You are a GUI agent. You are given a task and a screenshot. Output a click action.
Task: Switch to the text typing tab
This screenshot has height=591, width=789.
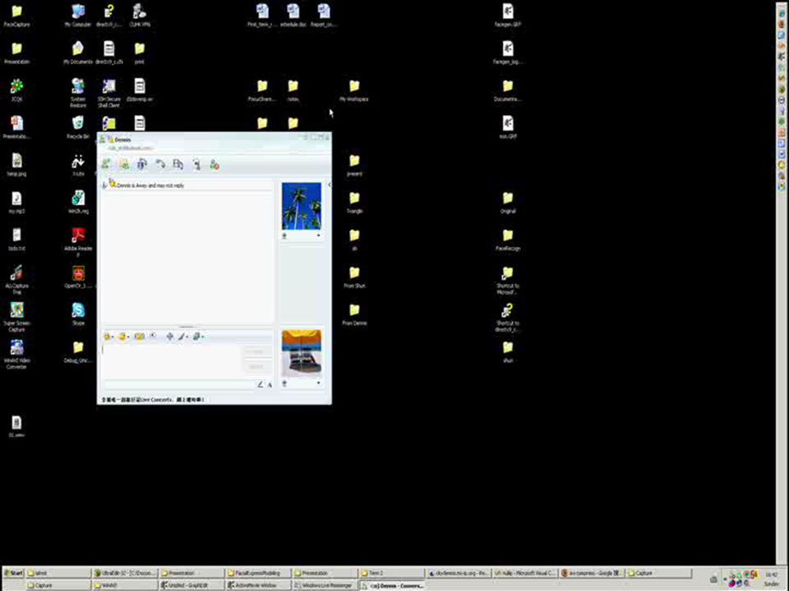click(270, 384)
